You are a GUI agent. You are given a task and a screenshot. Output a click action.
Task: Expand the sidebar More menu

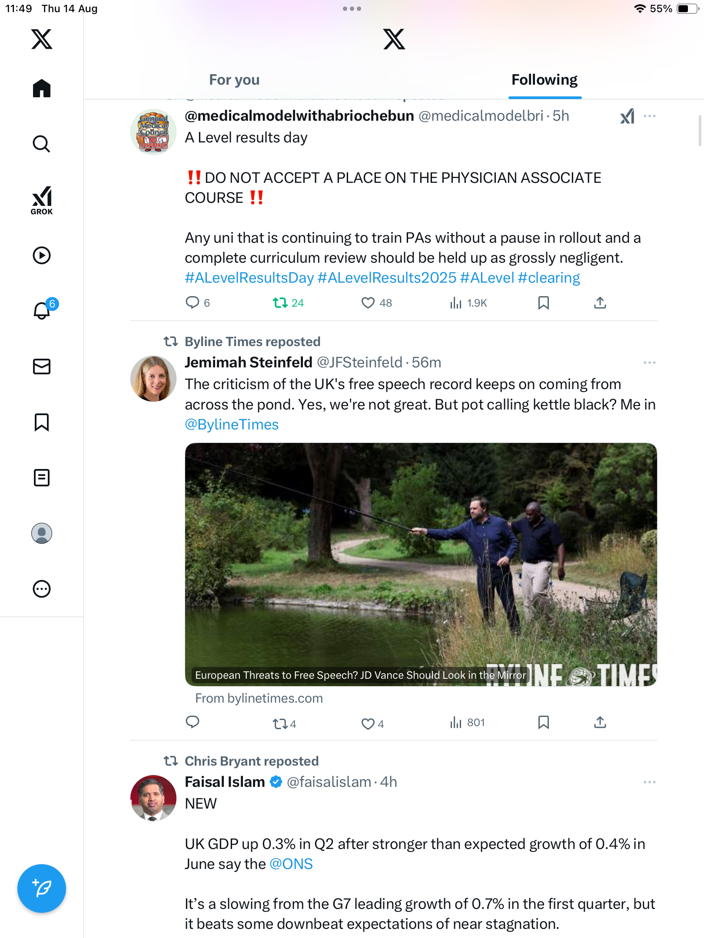click(x=42, y=589)
